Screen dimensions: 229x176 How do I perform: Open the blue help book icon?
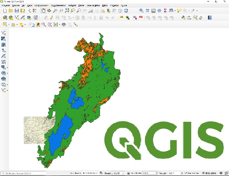click(210, 18)
